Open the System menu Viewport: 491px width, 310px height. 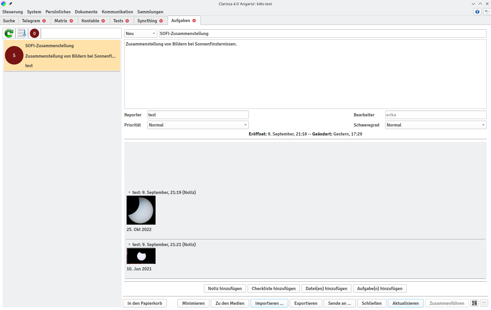coord(34,12)
